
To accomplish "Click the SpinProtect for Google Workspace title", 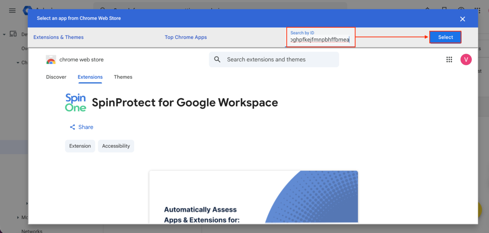I will 185,103.
